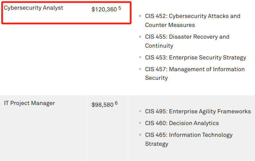
Task: Click the IT Project Manager title
Action: pyautogui.click(x=29, y=103)
